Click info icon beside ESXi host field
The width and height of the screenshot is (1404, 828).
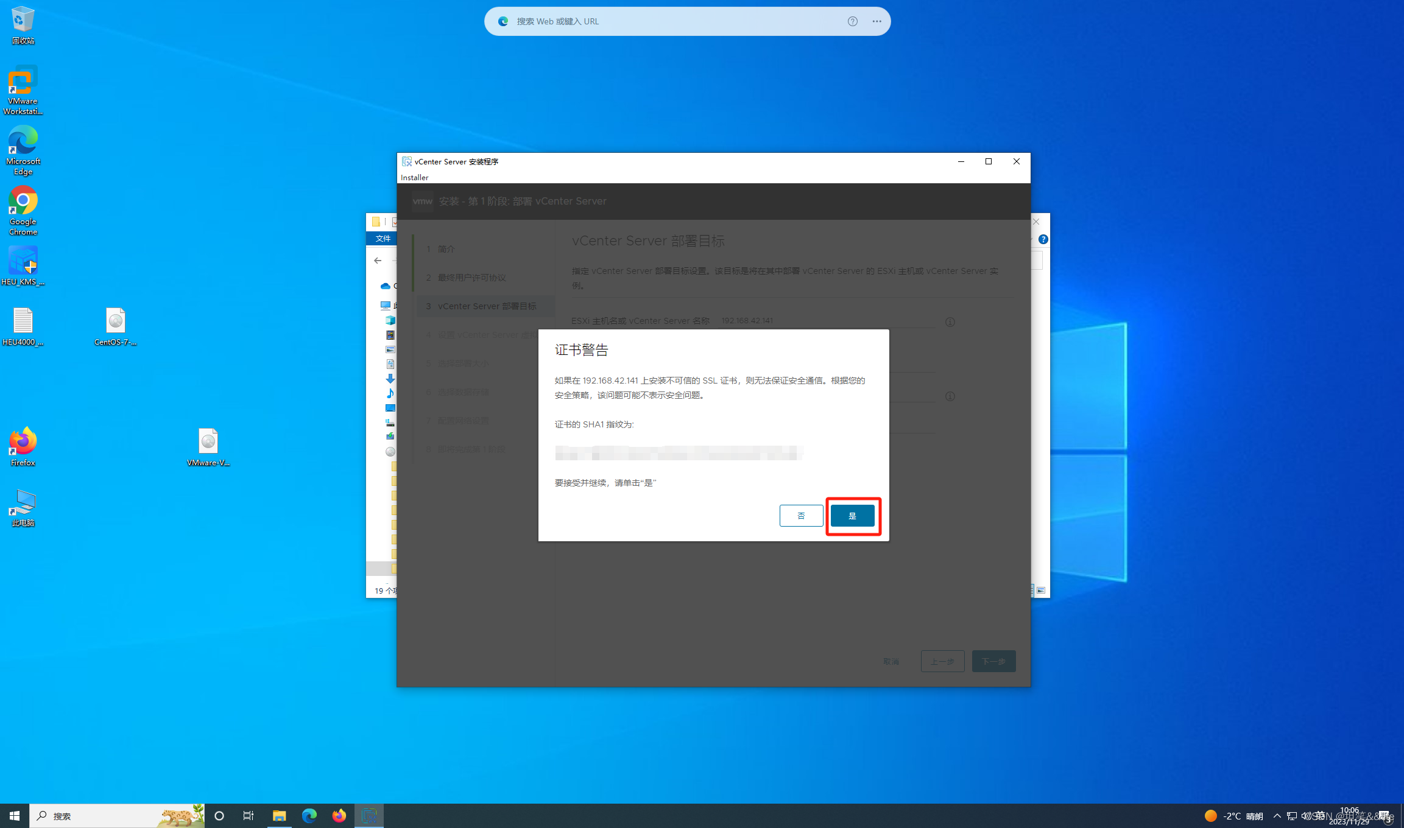click(950, 321)
